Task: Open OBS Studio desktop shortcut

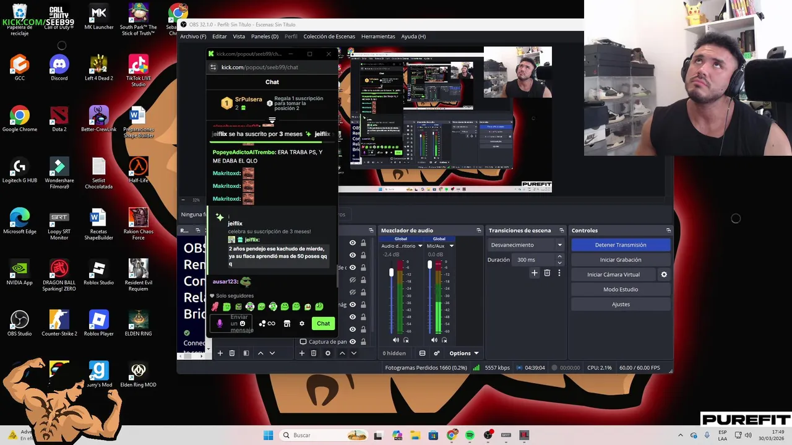Action: pyautogui.click(x=20, y=323)
